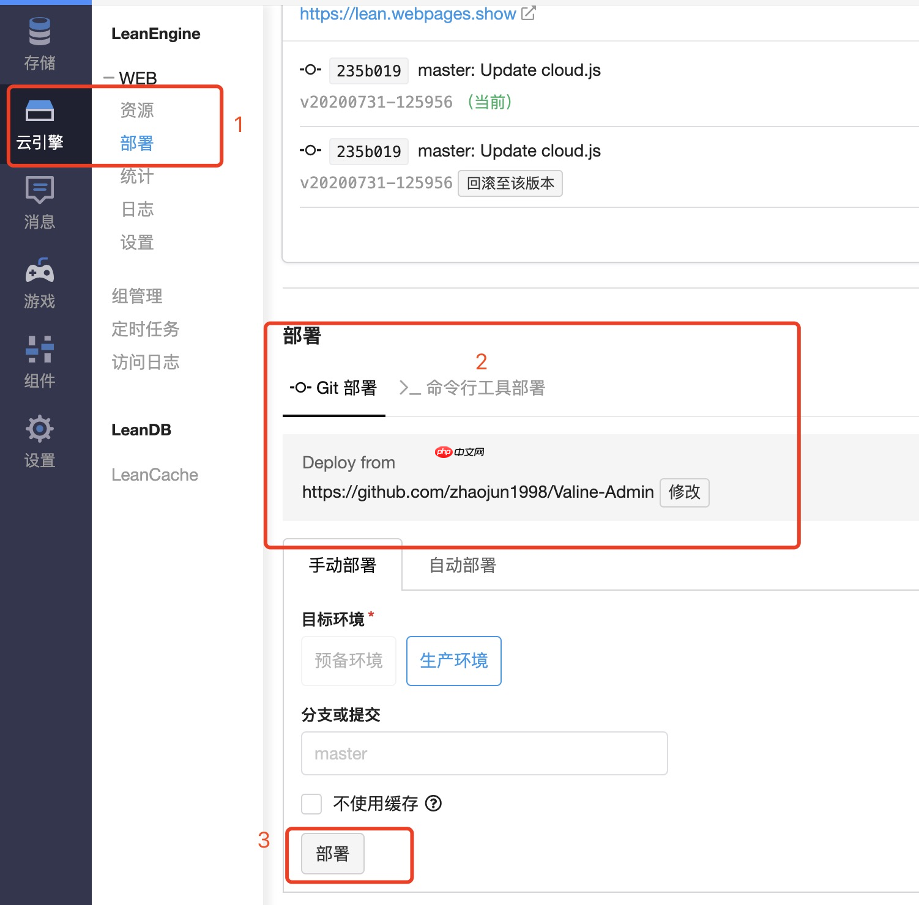
Task: Open the https://lean.webpages.show link
Action: tap(407, 13)
